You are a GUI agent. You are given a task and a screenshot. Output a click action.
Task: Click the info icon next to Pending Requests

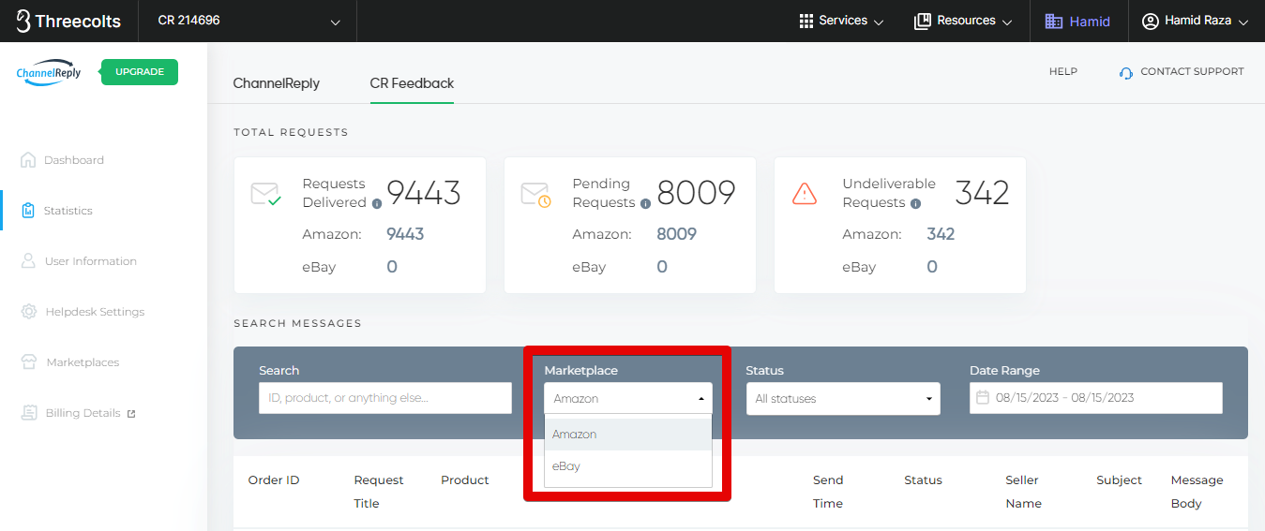[645, 203]
